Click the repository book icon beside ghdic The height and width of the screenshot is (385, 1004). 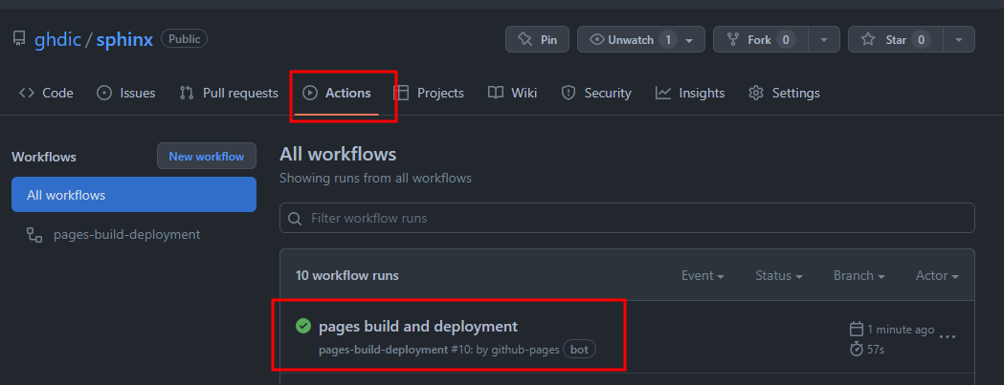coord(19,40)
